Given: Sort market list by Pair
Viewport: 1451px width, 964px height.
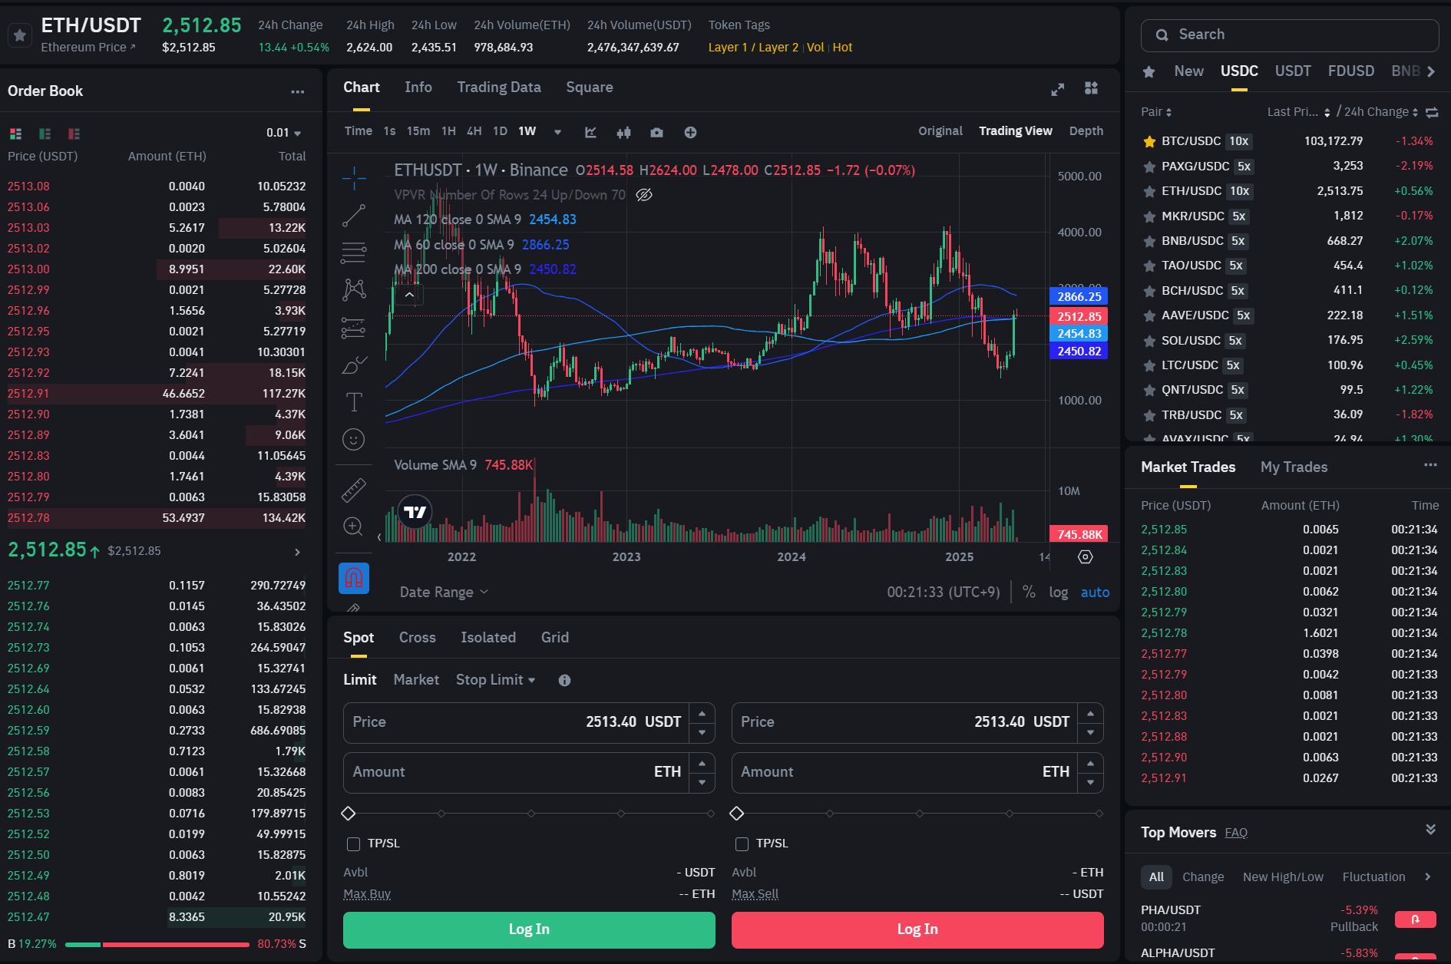Looking at the screenshot, I should tap(1156, 112).
